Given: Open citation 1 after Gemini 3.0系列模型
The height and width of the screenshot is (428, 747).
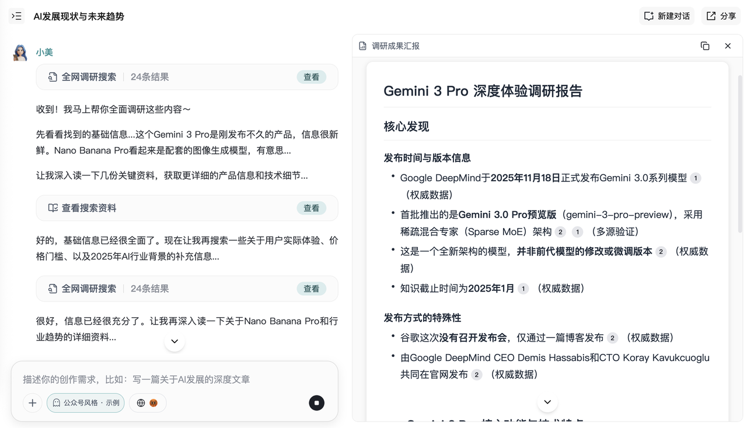Looking at the screenshot, I should pyautogui.click(x=695, y=178).
